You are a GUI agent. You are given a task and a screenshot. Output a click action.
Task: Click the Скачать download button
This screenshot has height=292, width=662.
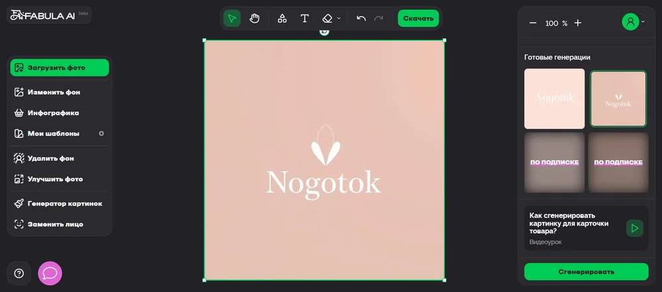(x=418, y=19)
